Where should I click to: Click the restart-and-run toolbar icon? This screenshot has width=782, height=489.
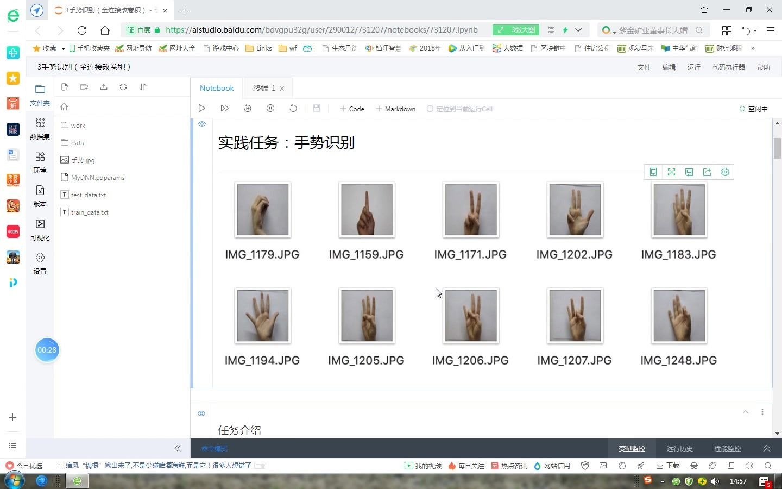click(x=248, y=109)
